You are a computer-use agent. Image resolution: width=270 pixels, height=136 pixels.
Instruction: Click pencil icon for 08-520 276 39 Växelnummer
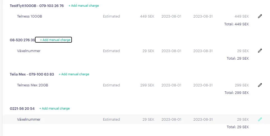point(260,51)
